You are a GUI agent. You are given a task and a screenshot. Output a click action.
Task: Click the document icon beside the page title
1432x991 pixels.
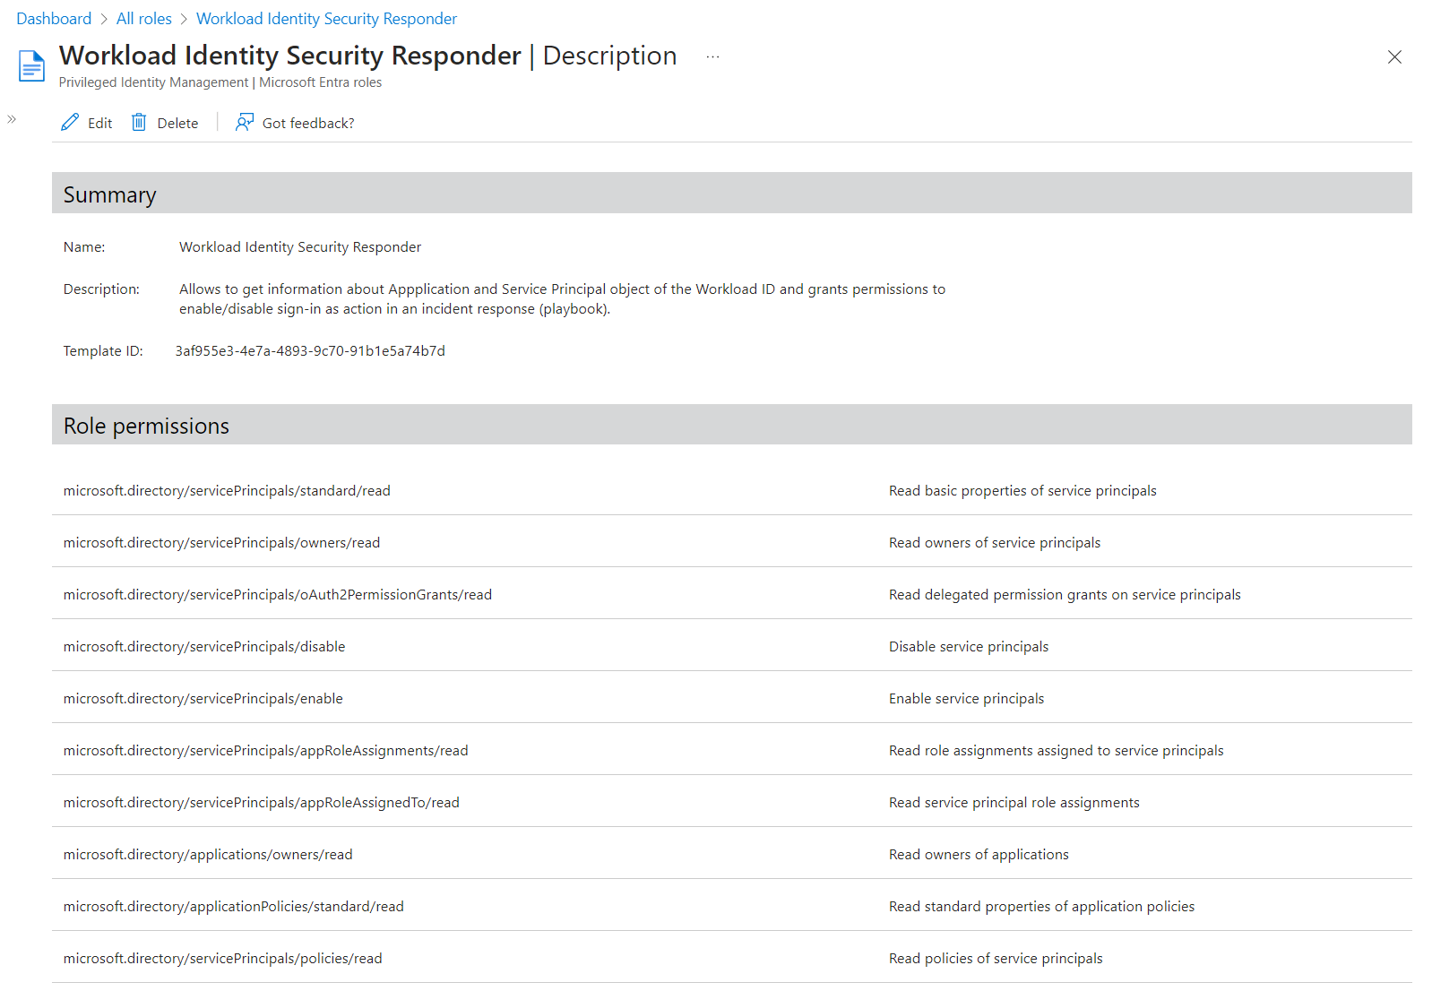click(x=31, y=66)
